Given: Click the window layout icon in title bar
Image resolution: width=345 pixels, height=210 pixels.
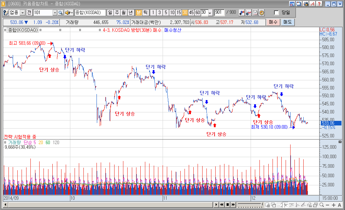Looking at the screenshot, I should pyautogui.click(x=292, y=4).
